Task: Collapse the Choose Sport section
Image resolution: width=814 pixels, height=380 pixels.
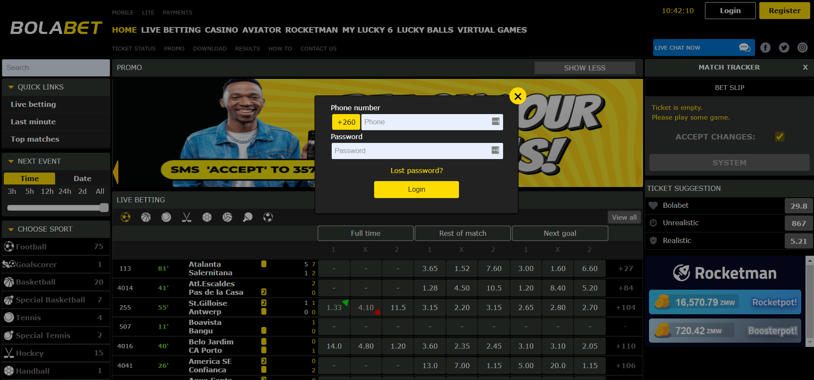Action: [x=11, y=229]
